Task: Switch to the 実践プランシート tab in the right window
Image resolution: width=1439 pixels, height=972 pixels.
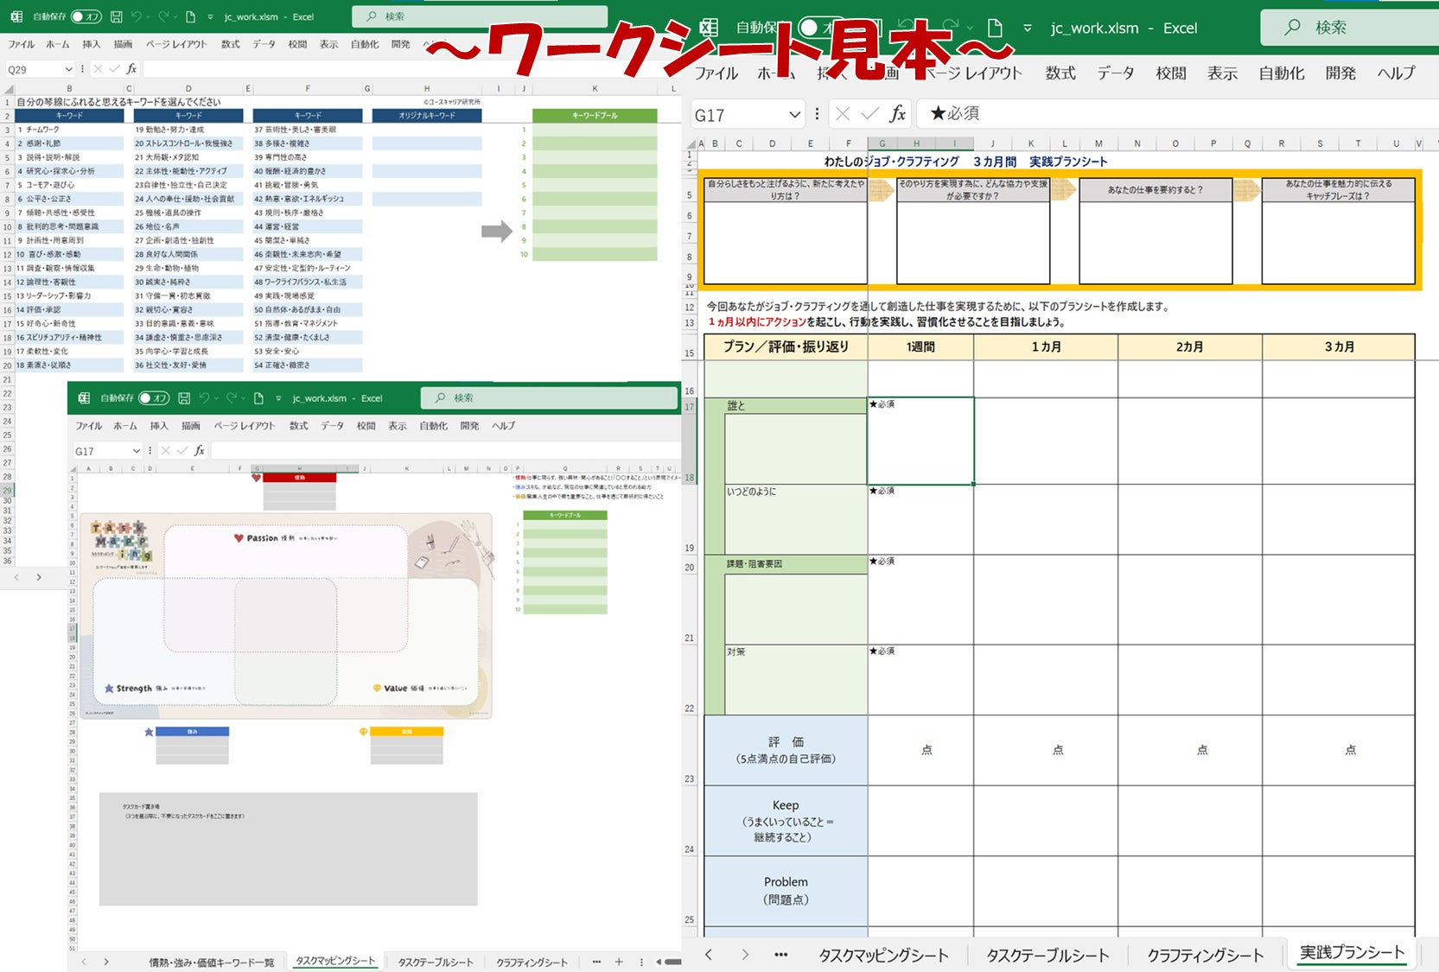Action: (x=1352, y=952)
